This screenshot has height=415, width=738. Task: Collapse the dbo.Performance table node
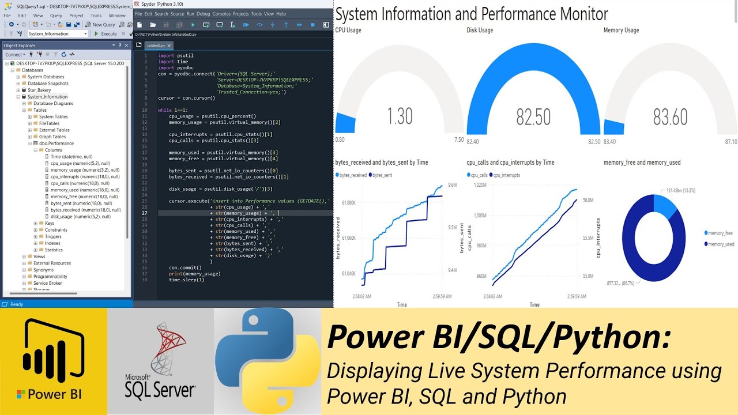click(x=30, y=144)
